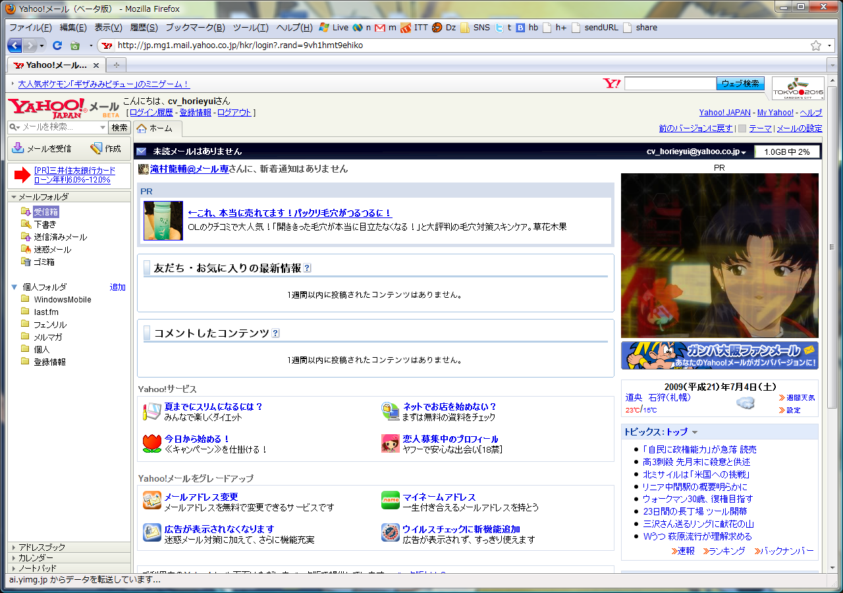Click the 追加 link to add a folder

[117, 287]
